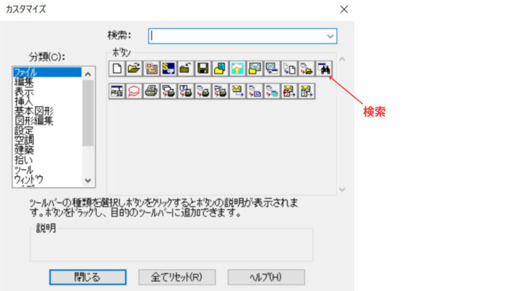
Task: Click the open folder icon
Action: pyautogui.click(x=134, y=69)
